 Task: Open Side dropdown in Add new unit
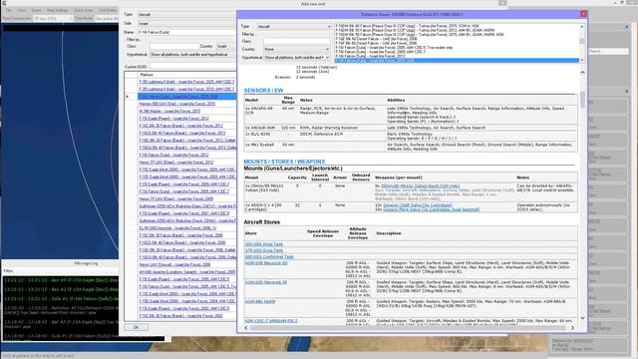coord(186,23)
